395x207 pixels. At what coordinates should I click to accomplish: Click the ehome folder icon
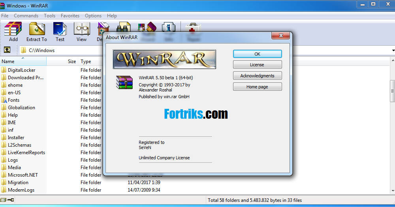[4, 85]
